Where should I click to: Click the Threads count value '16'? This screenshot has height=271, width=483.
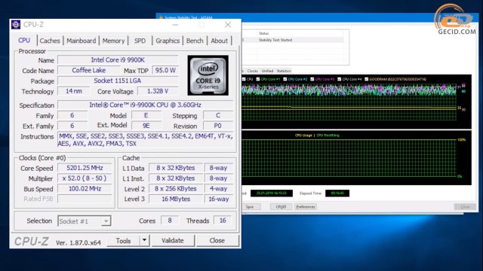[x=223, y=221]
